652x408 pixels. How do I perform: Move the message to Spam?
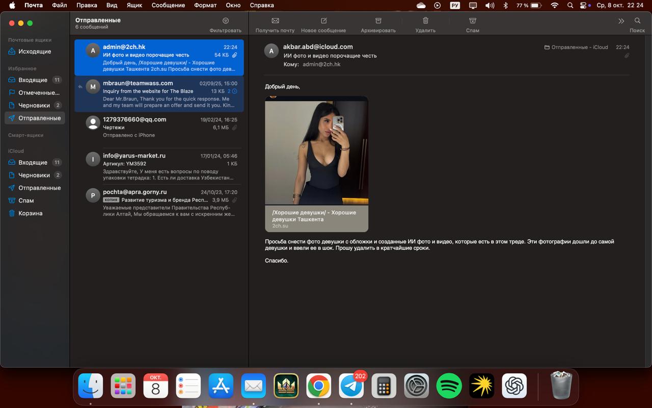[472, 21]
